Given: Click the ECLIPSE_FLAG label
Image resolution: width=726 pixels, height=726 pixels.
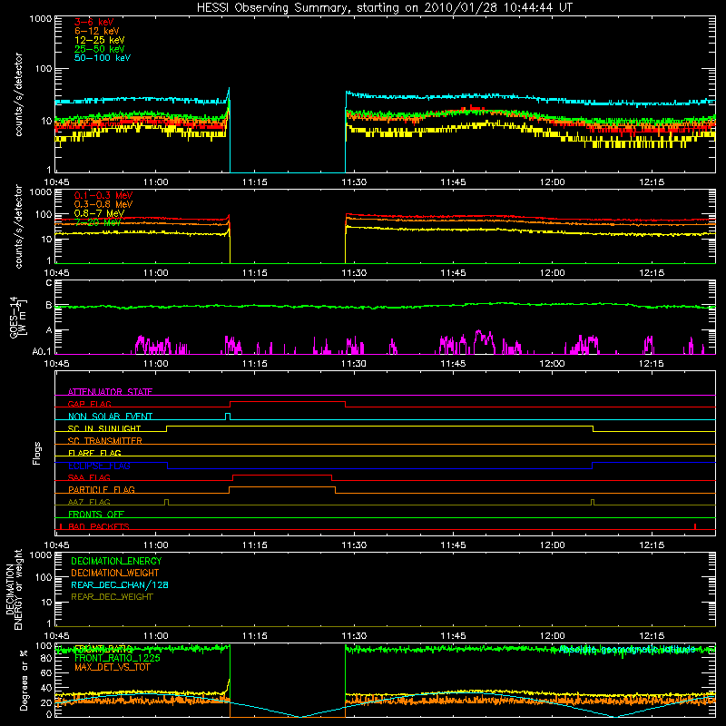Looking at the screenshot, I should (x=99, y=466).
